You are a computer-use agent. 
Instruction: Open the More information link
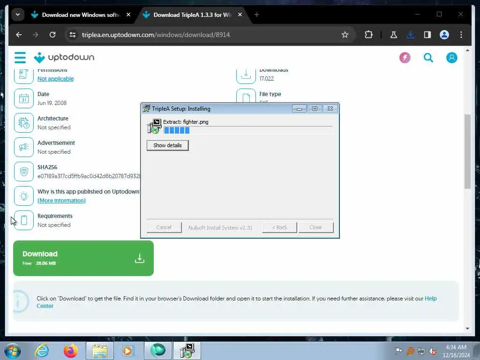click(61, 201)
